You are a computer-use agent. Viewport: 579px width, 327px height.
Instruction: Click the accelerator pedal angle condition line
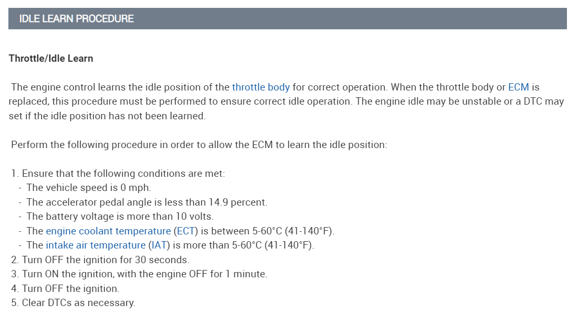click(147, 202)
